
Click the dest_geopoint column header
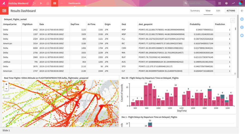(x=145, y=24)
